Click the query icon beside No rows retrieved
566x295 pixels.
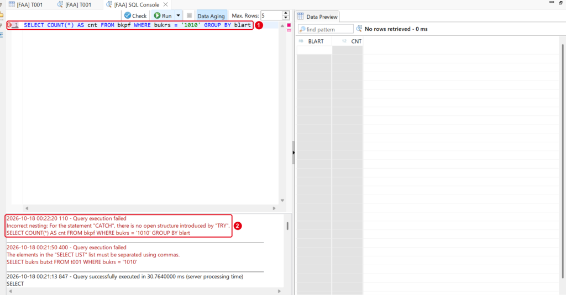tap(359, 29)
